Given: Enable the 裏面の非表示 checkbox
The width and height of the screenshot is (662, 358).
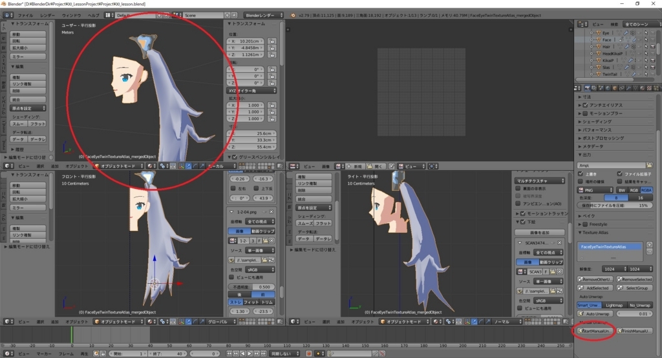Looking at the screenshot, I should (x=518, y=188).
